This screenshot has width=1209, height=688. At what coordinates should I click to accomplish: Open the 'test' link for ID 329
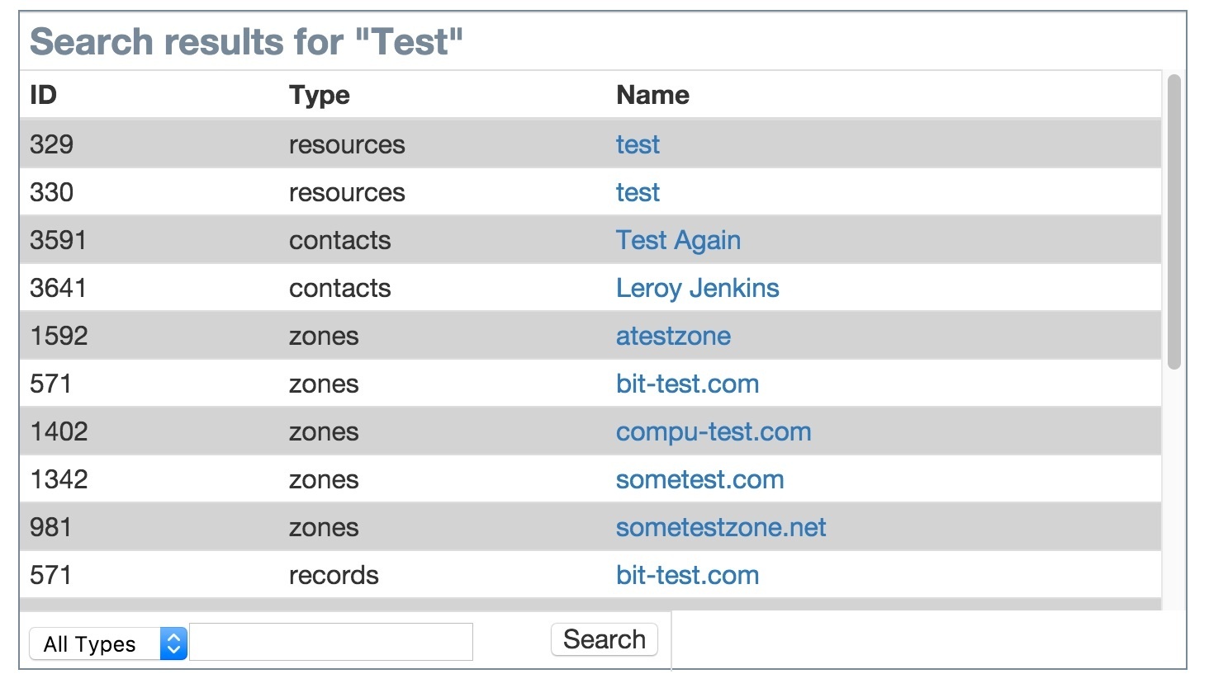pyautogui.click(x=638, y=145)
